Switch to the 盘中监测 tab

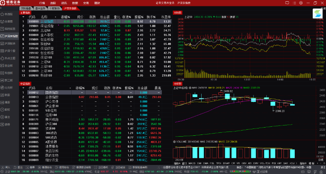tap(40, 8)
